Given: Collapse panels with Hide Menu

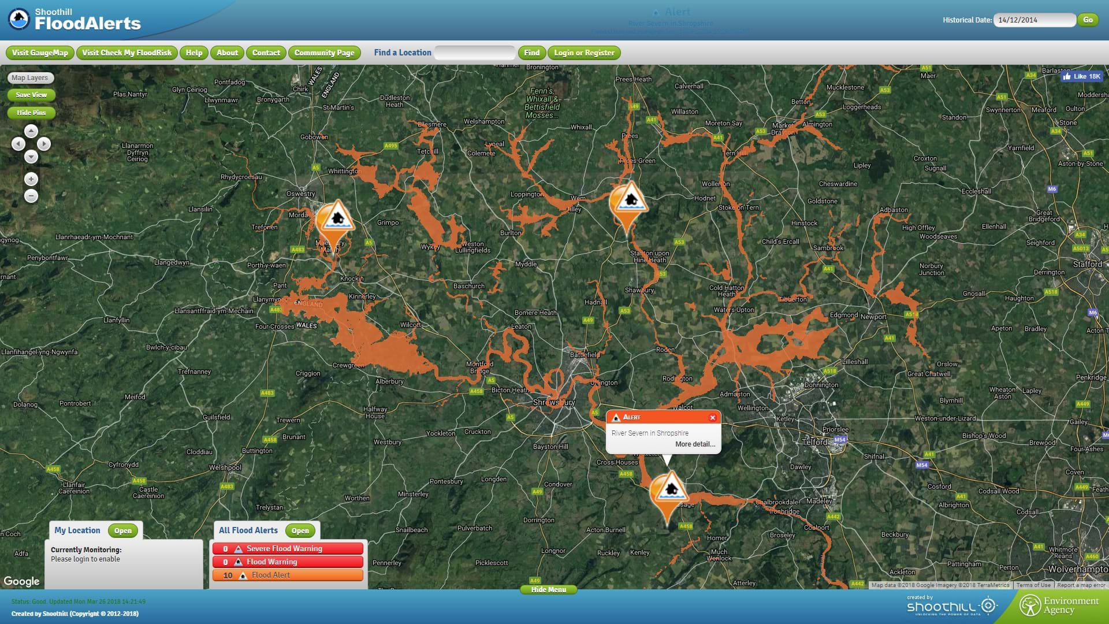Looking at the screenshot, I should (548, 589).
